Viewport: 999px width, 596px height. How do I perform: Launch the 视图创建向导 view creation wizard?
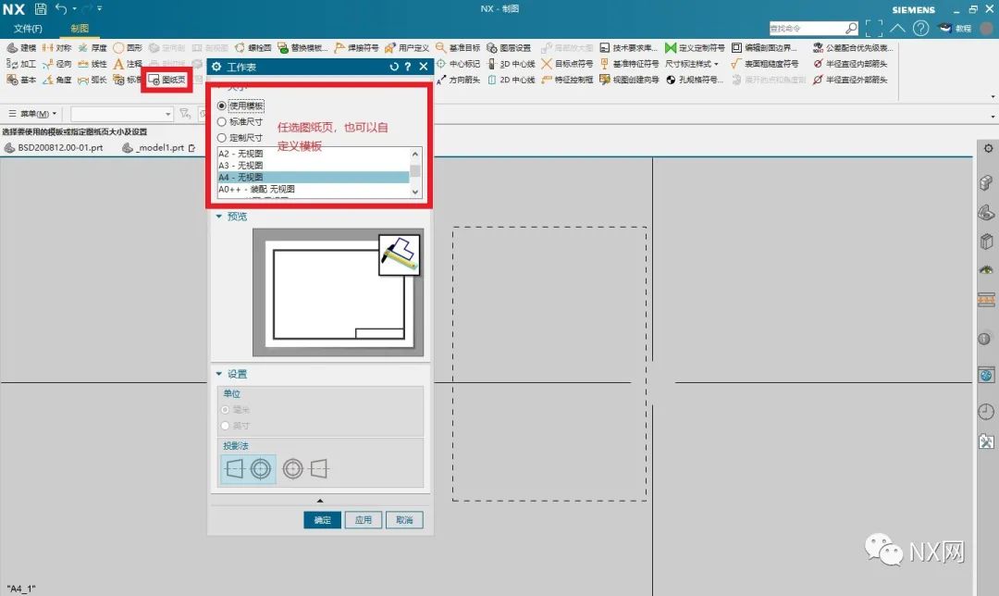click(629, 80)
